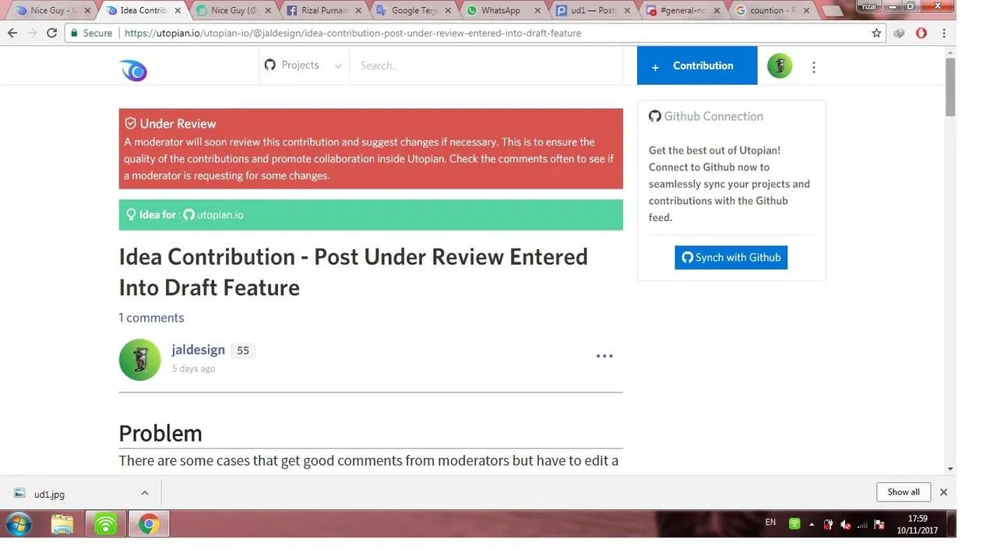997x560 pixels.
Task: Go back with the browser back arrow
Action: click(12, 33)
